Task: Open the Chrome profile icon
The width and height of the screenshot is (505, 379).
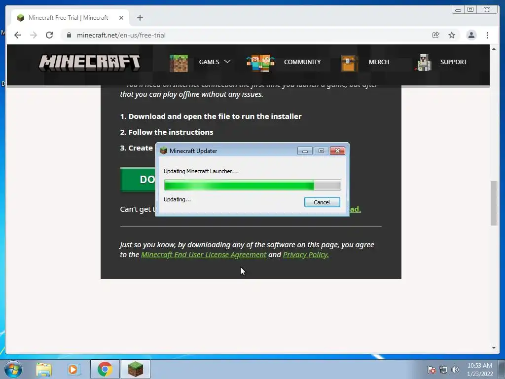Action: (471, 35)
